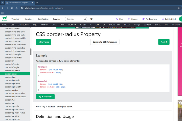This screenshot has height=121, width=182.
Task: Click sidebar scroll-down arrow
Action: coord(31,120)
